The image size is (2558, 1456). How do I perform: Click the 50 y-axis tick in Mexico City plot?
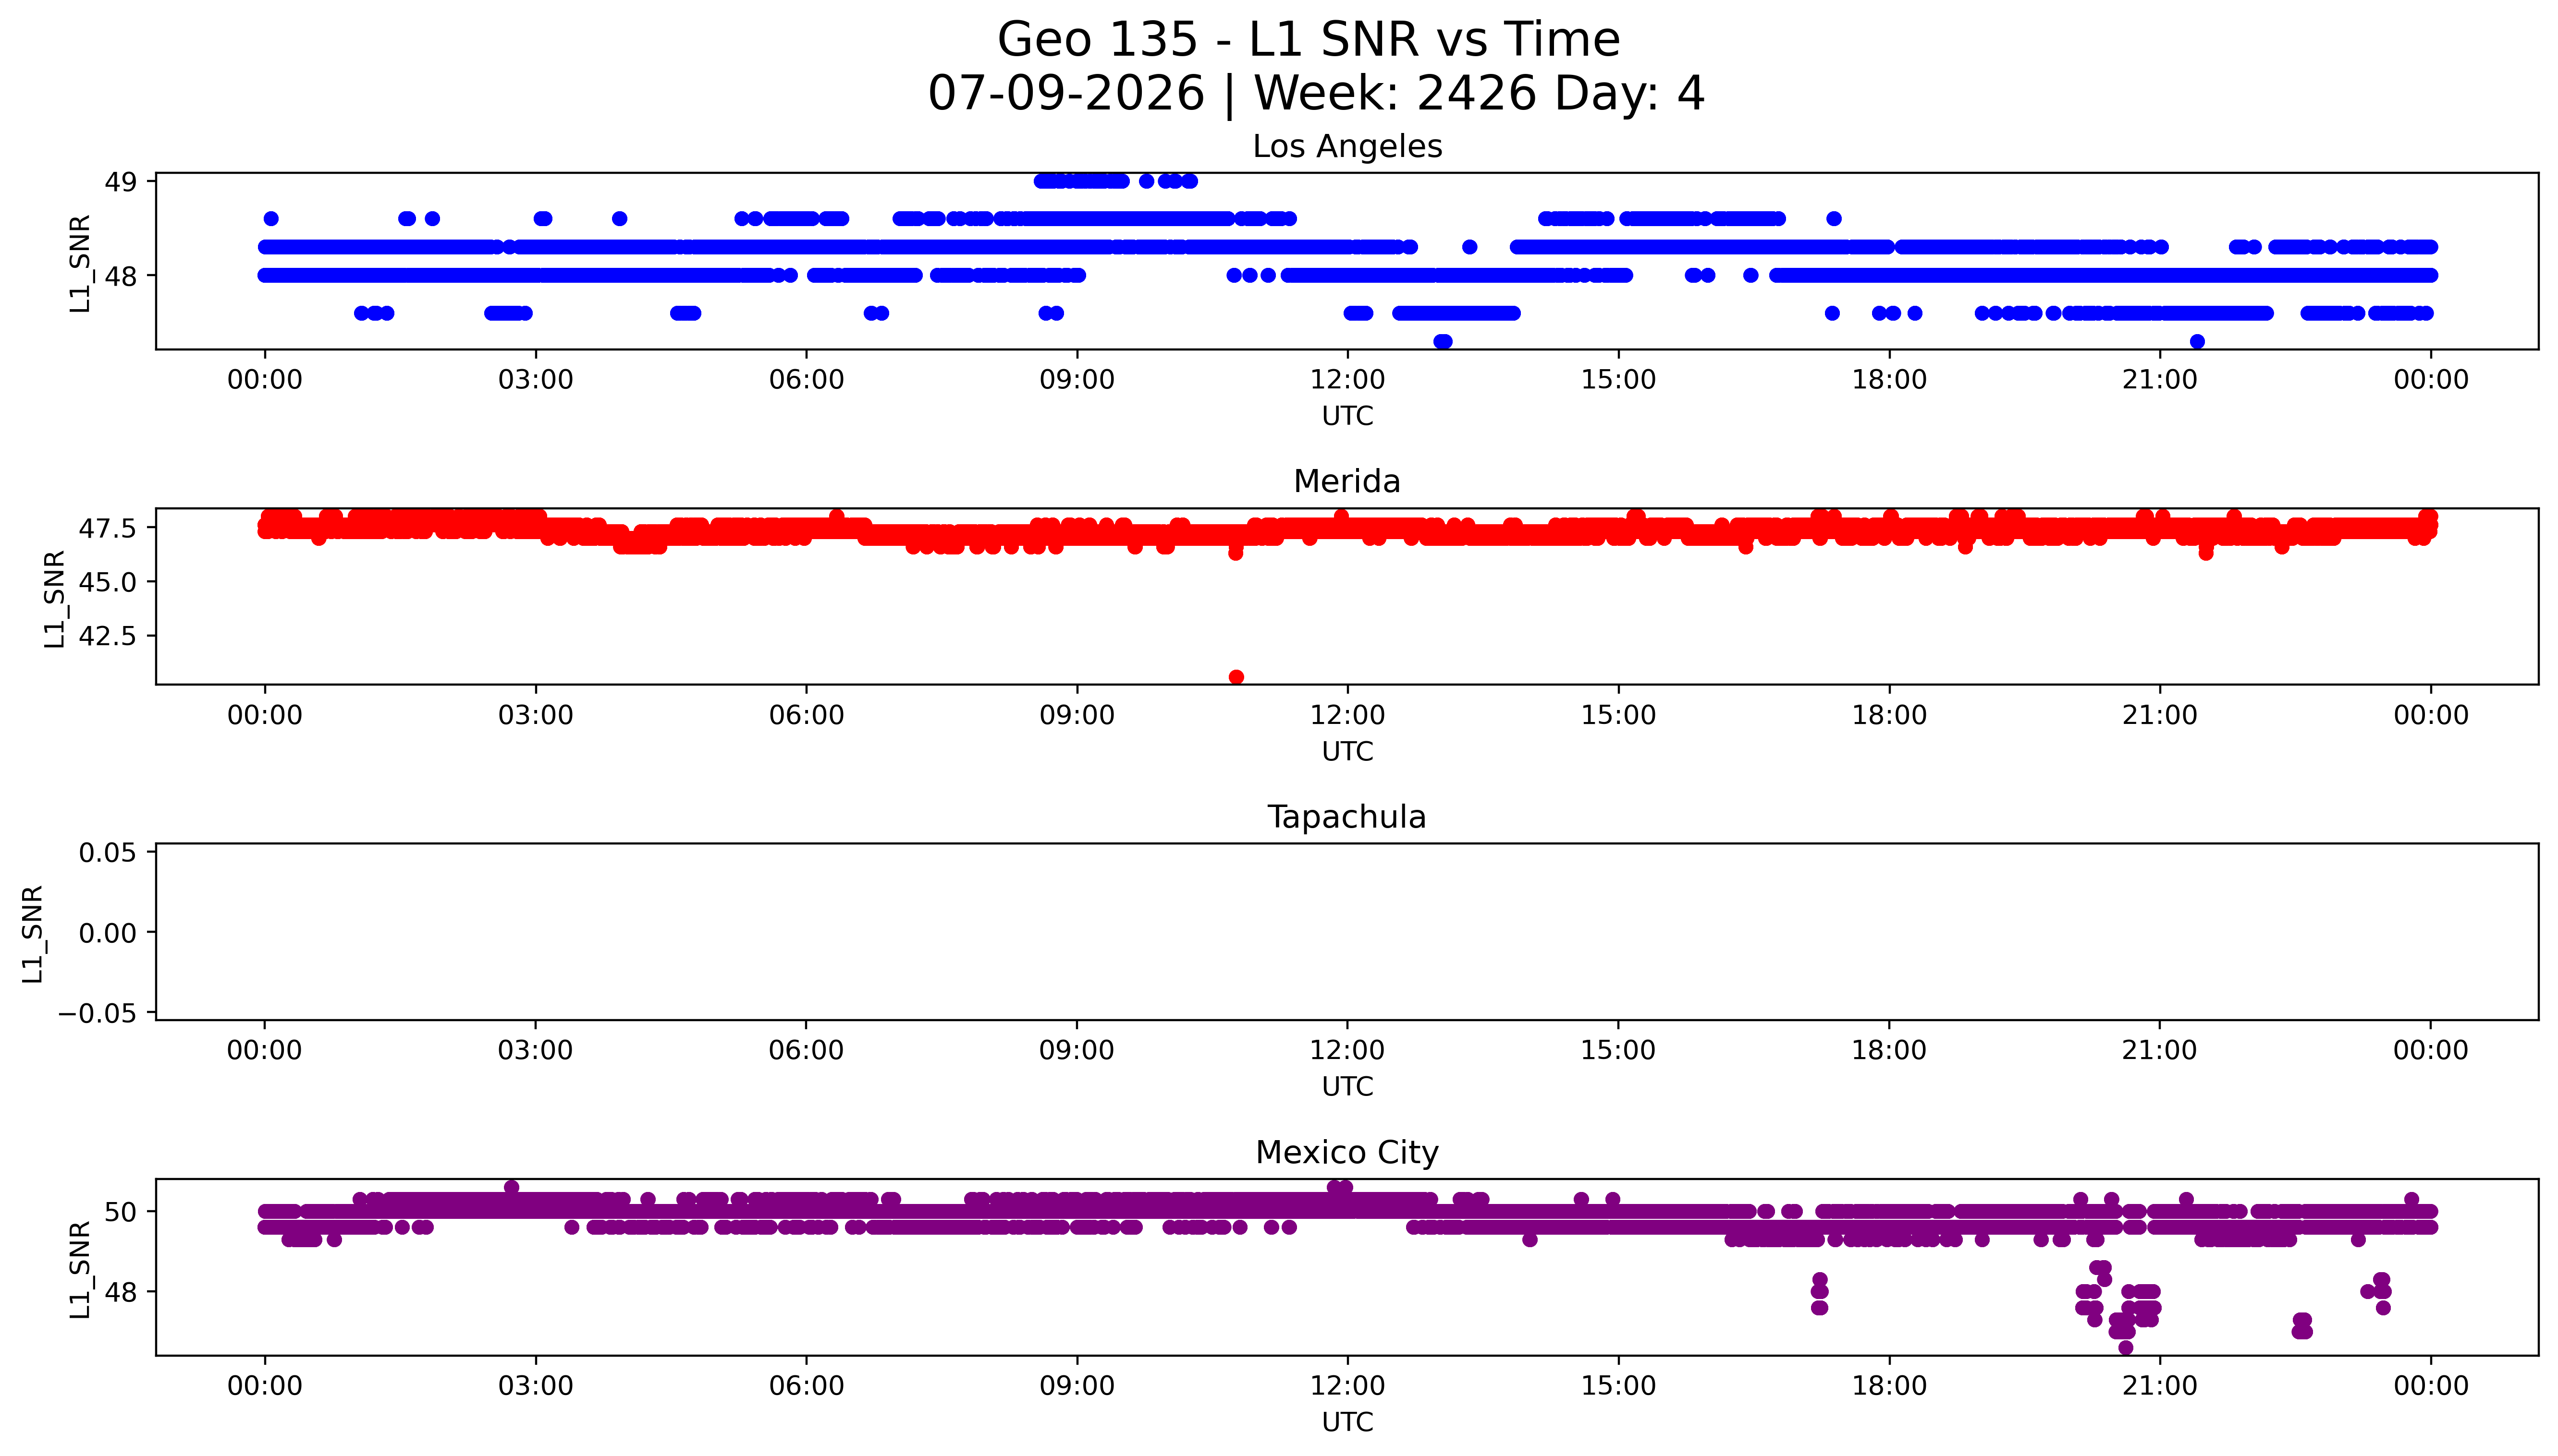pyautogui.click(x=121, y=1212)
